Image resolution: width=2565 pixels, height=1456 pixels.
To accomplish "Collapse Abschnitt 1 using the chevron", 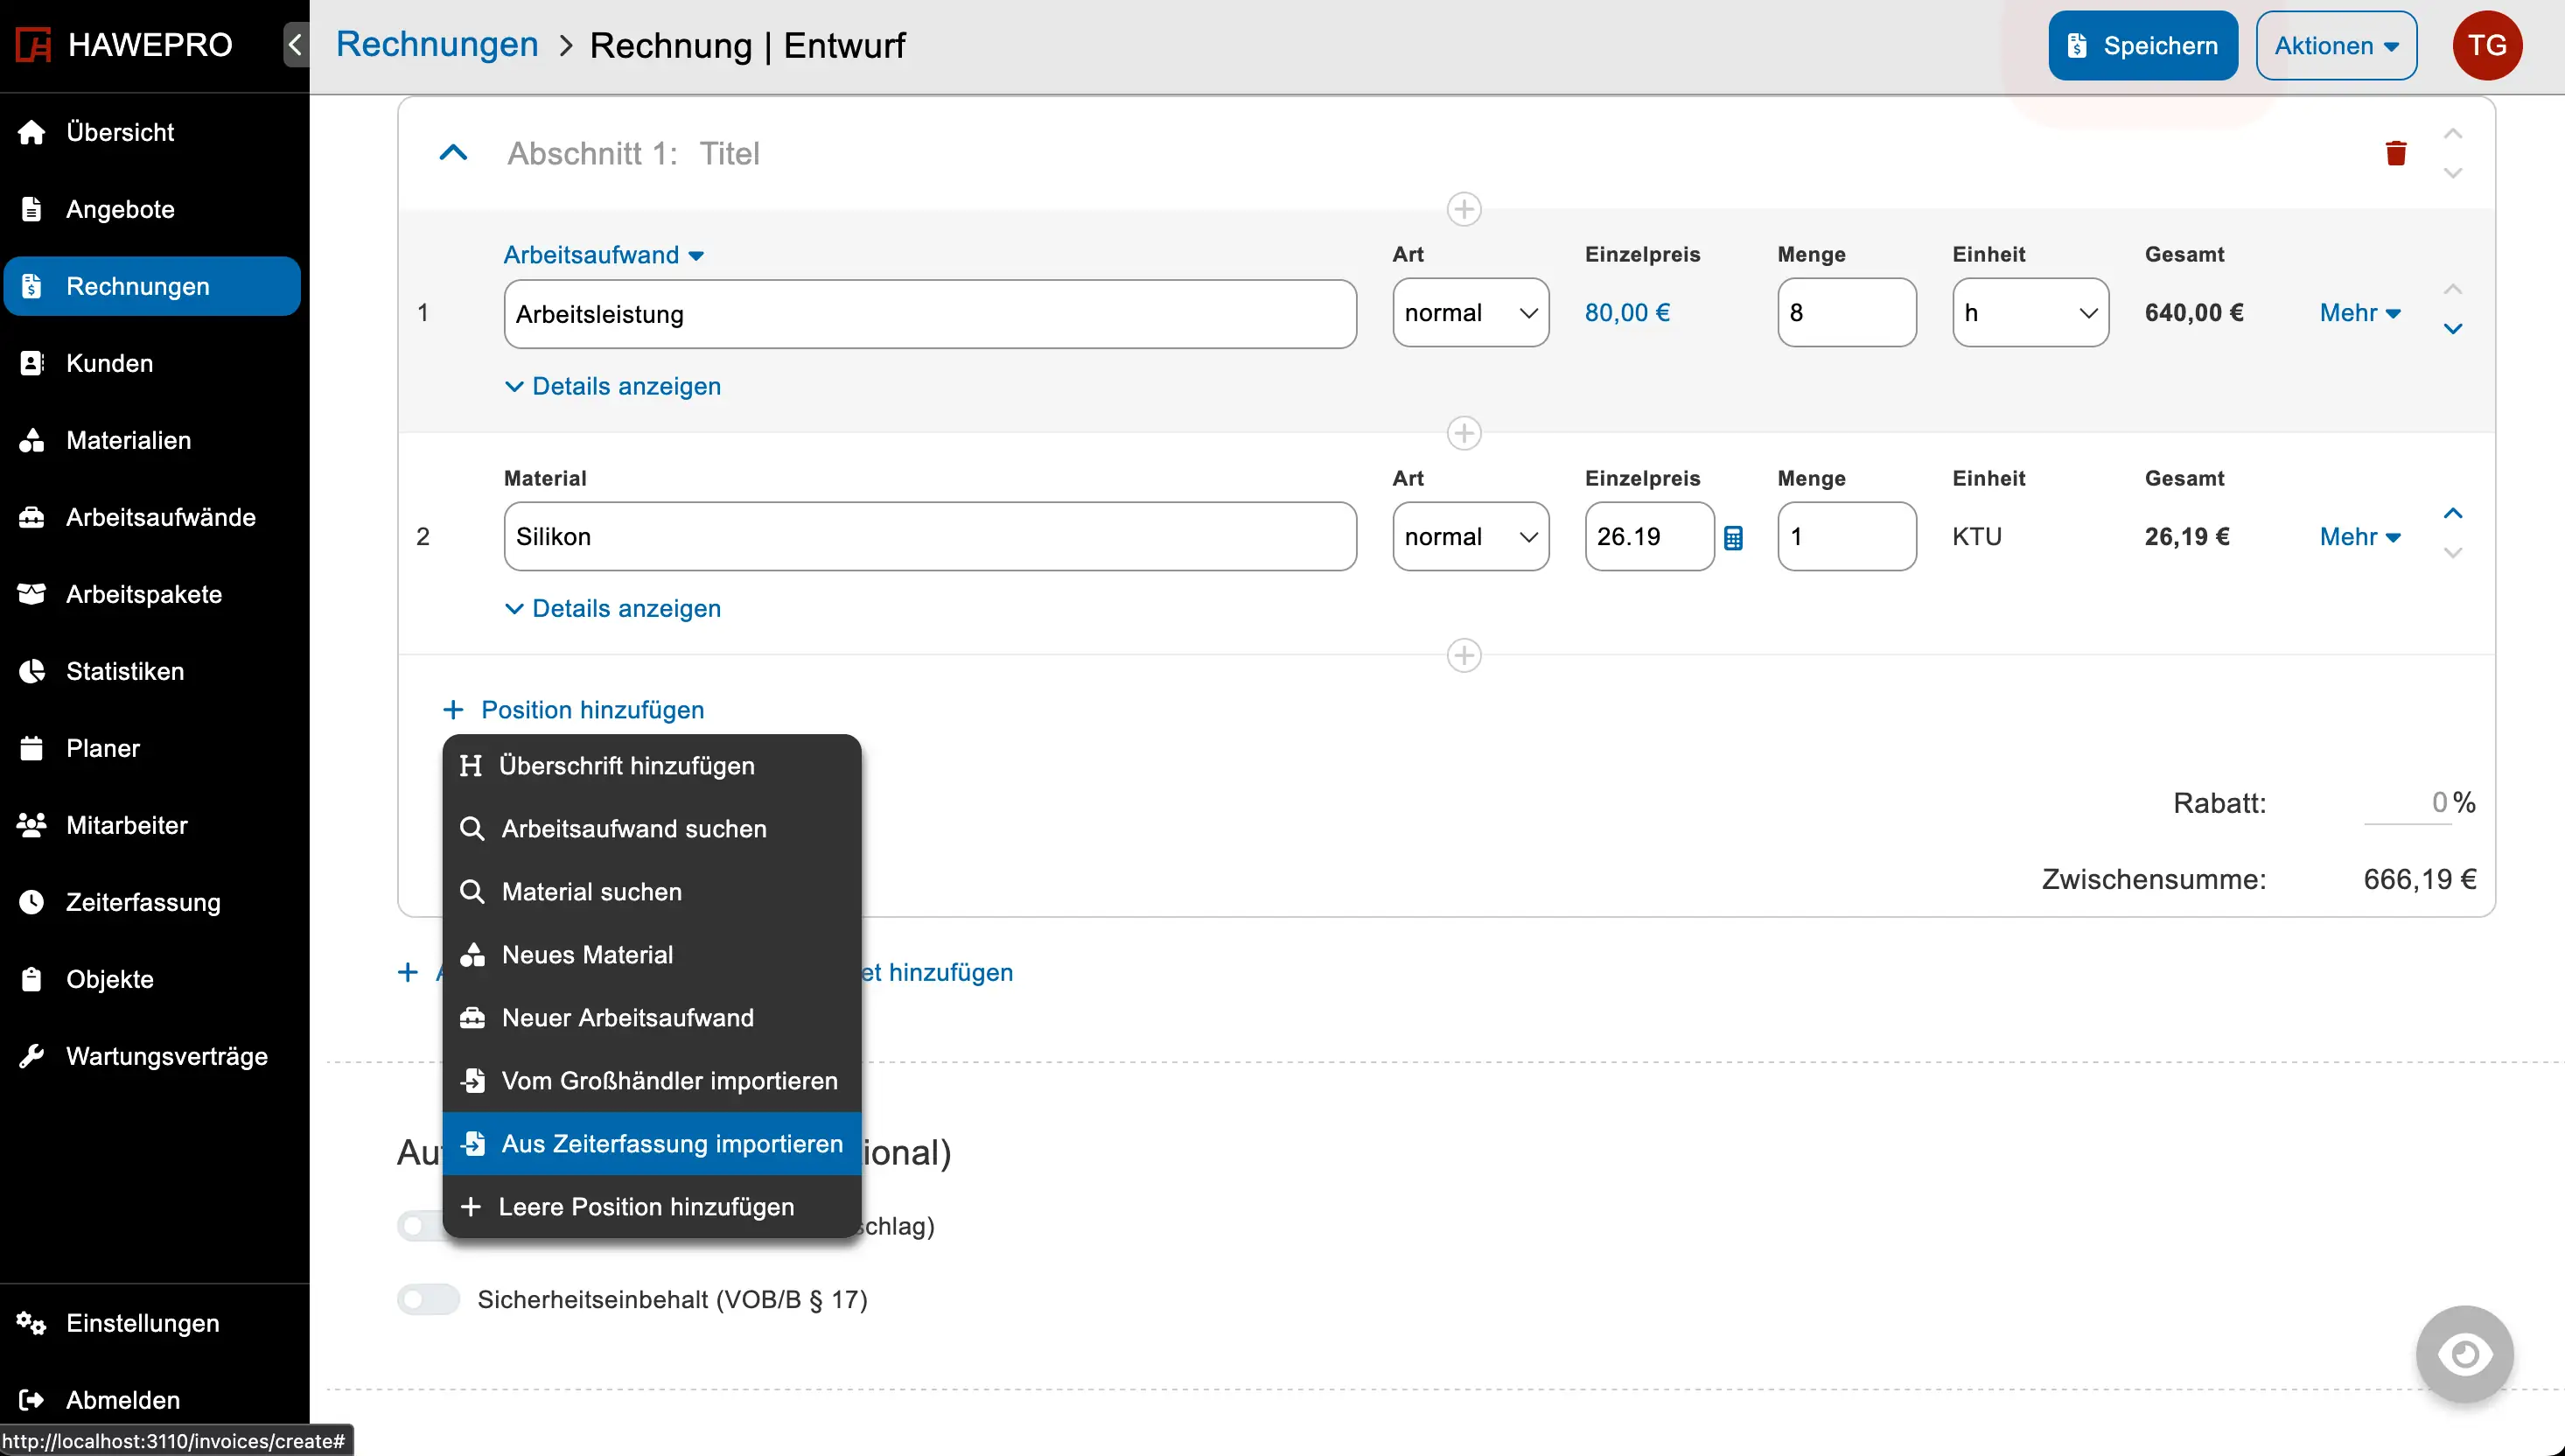I will (453, 153).
